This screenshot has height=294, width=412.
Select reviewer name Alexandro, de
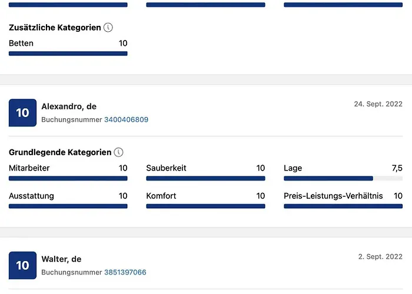(69, 106)
